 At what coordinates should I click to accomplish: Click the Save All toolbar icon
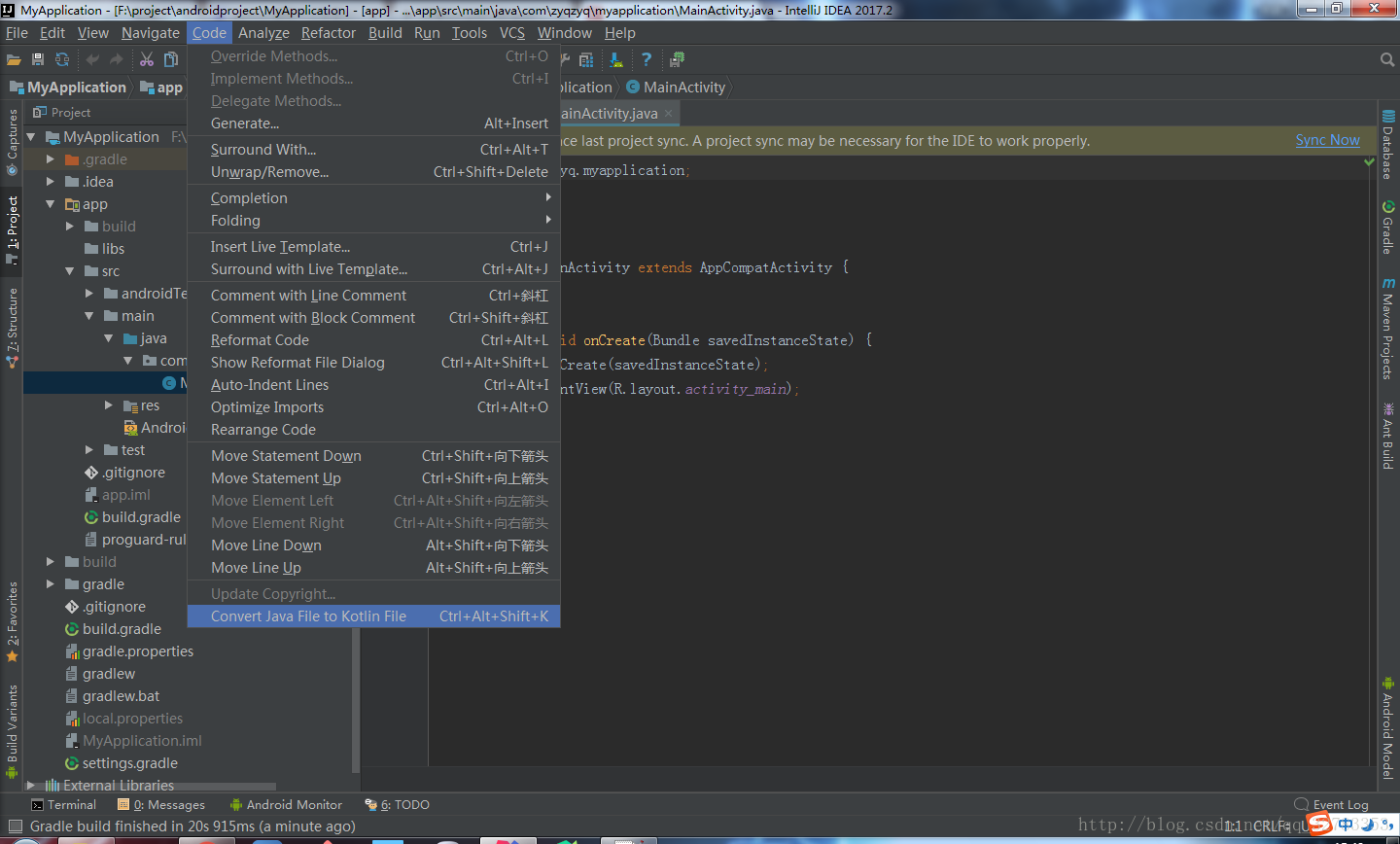click(38, 60)
